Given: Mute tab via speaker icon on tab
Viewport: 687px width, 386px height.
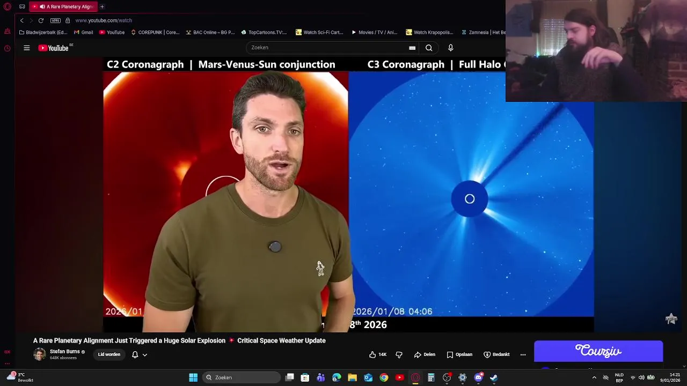Looking at the screenshot, I should [42, 6].
